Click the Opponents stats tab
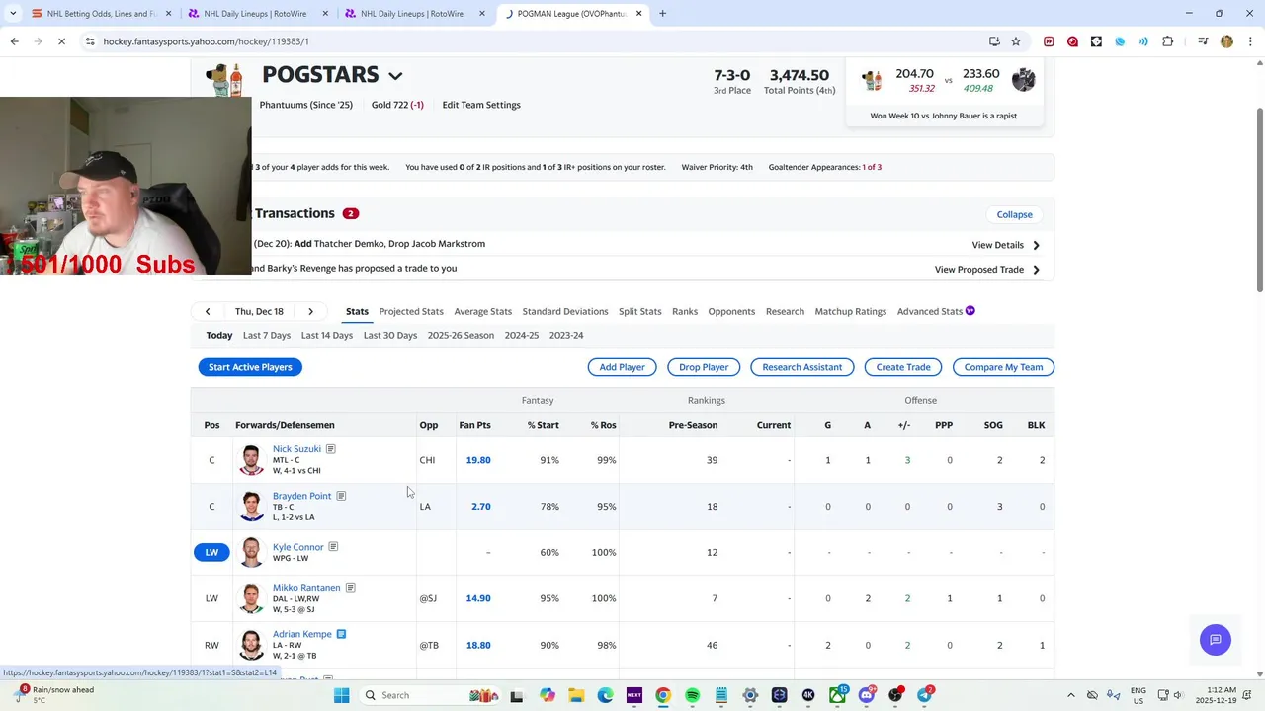This screenshot has width=1265, height=711. (x=731, y=311)
